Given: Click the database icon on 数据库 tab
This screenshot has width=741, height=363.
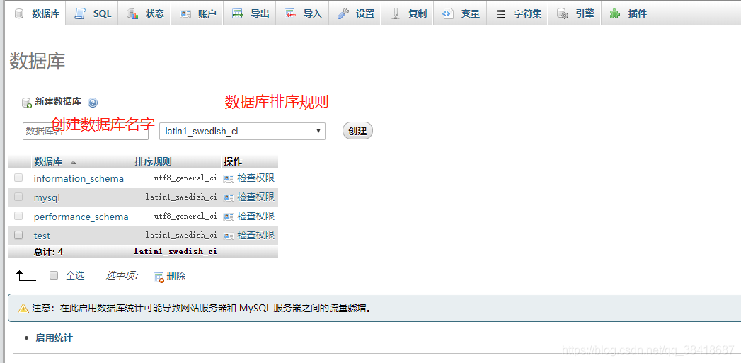Looking at the screenshot, I should pyautogui.click(x=19, y=14).
